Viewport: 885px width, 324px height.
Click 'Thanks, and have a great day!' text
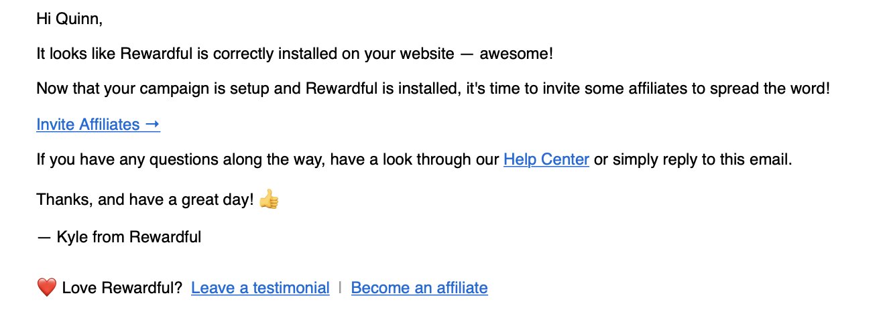point(145,199)
